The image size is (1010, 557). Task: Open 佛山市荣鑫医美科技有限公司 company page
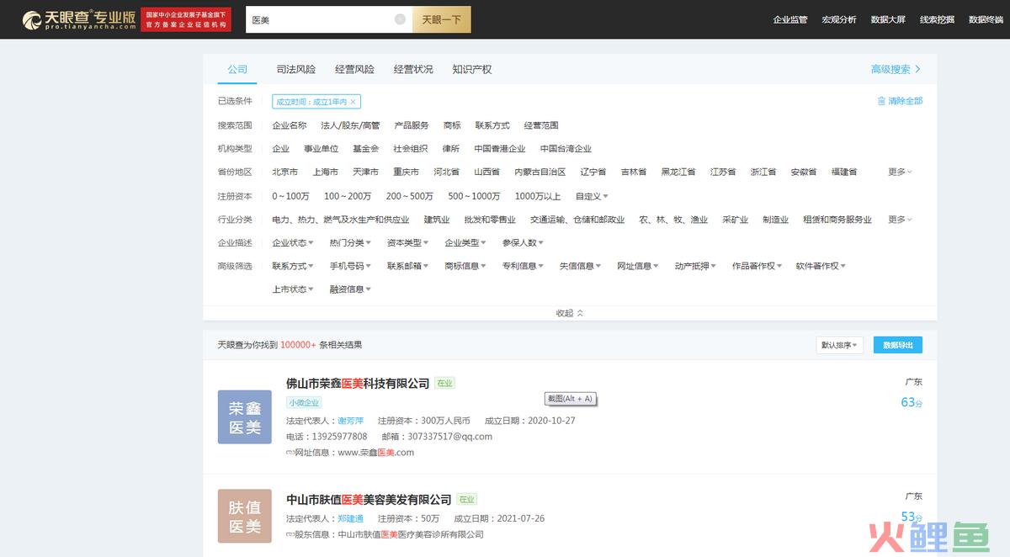pyautogui.click(x=358, y=384)
